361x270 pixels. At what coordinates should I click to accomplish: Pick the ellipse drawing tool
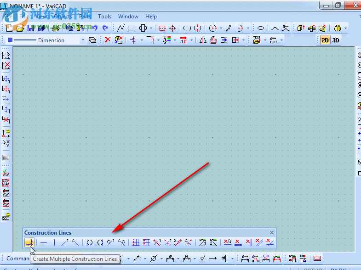click(261, 28)
